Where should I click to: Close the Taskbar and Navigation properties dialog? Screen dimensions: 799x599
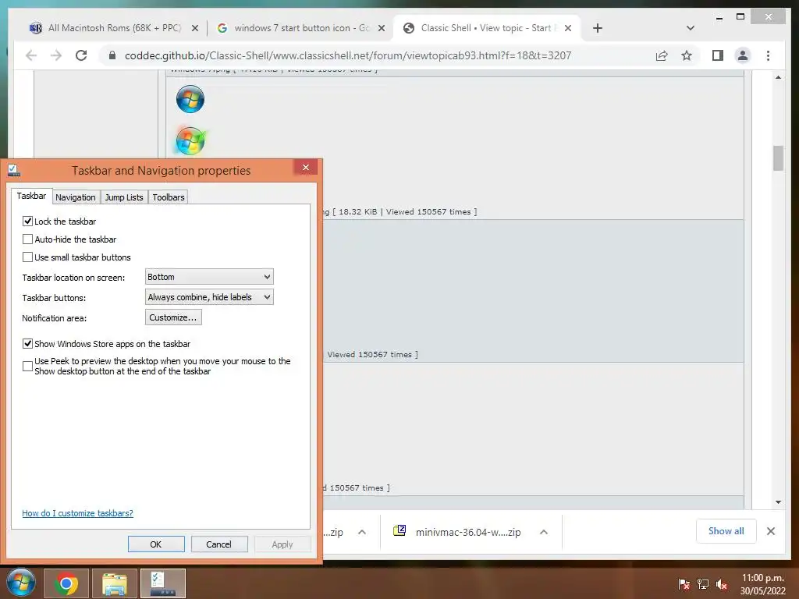tap(306, 168)
